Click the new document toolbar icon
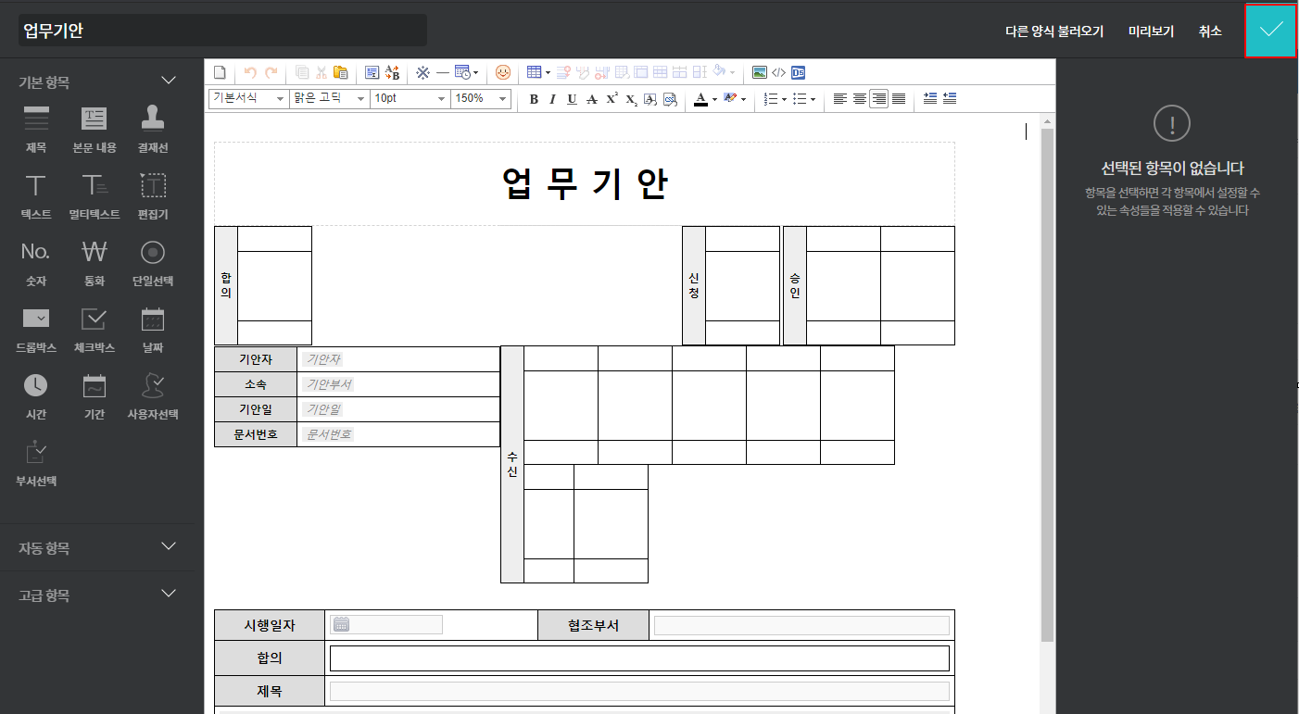The height and width of the screenshot is (714, 1299). tap(221, 72)
